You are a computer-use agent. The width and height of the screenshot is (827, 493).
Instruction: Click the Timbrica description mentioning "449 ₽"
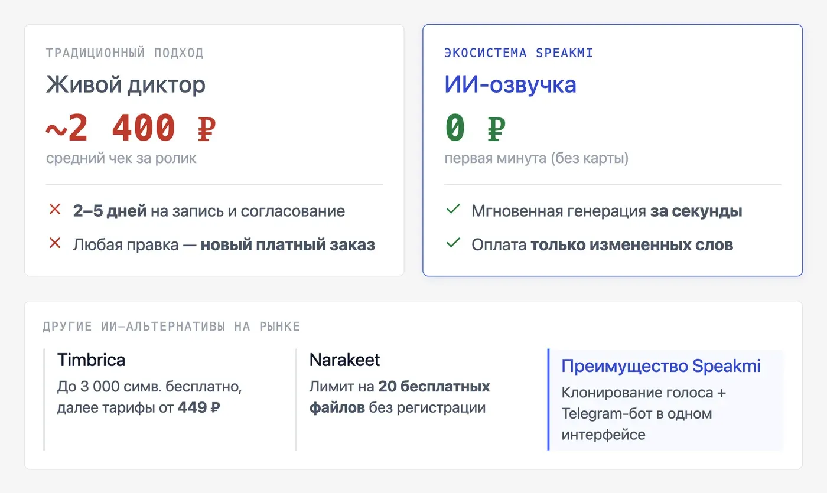150,397
